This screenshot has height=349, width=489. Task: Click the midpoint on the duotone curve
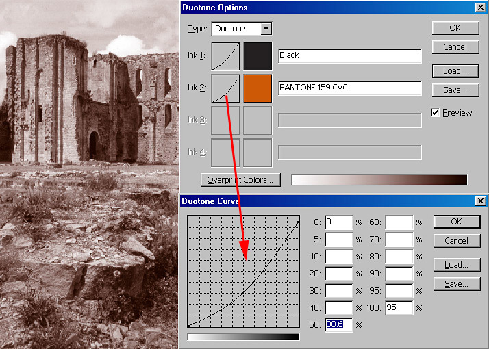[244, 293]
